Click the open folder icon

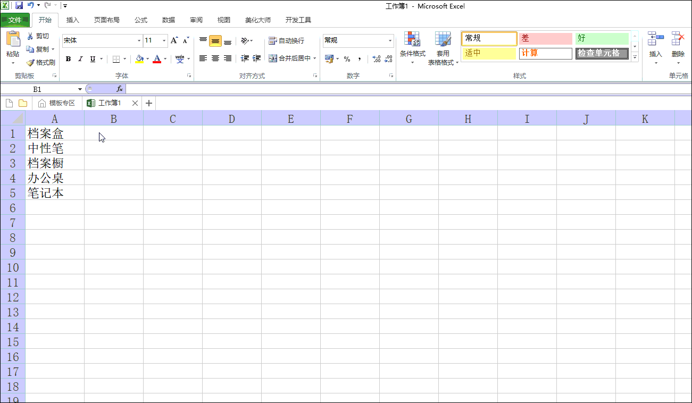(23, 103)
